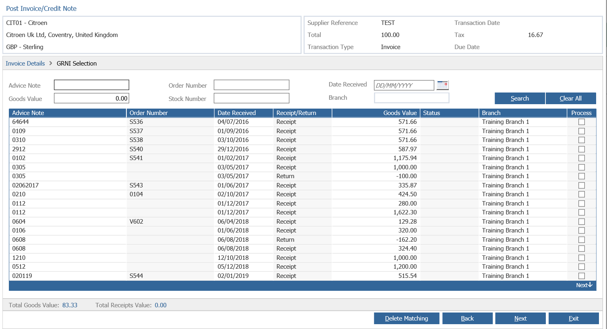Click inside the Branch search field
The image size is (607, 329).
tap(411, 98)
